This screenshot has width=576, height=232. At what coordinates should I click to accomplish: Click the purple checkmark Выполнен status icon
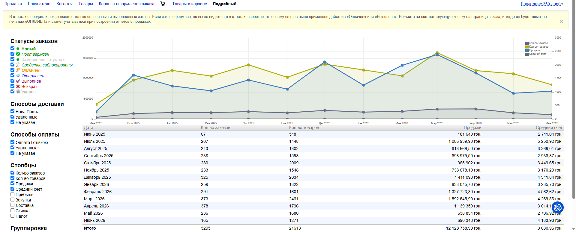(18, 81)
